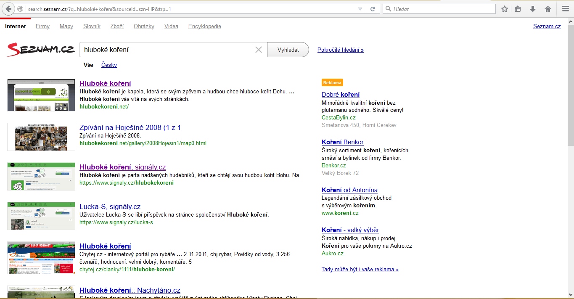Open Tady může být i vaše reklama
Viewport: 574px width, 299px height.
coord(360,269)
